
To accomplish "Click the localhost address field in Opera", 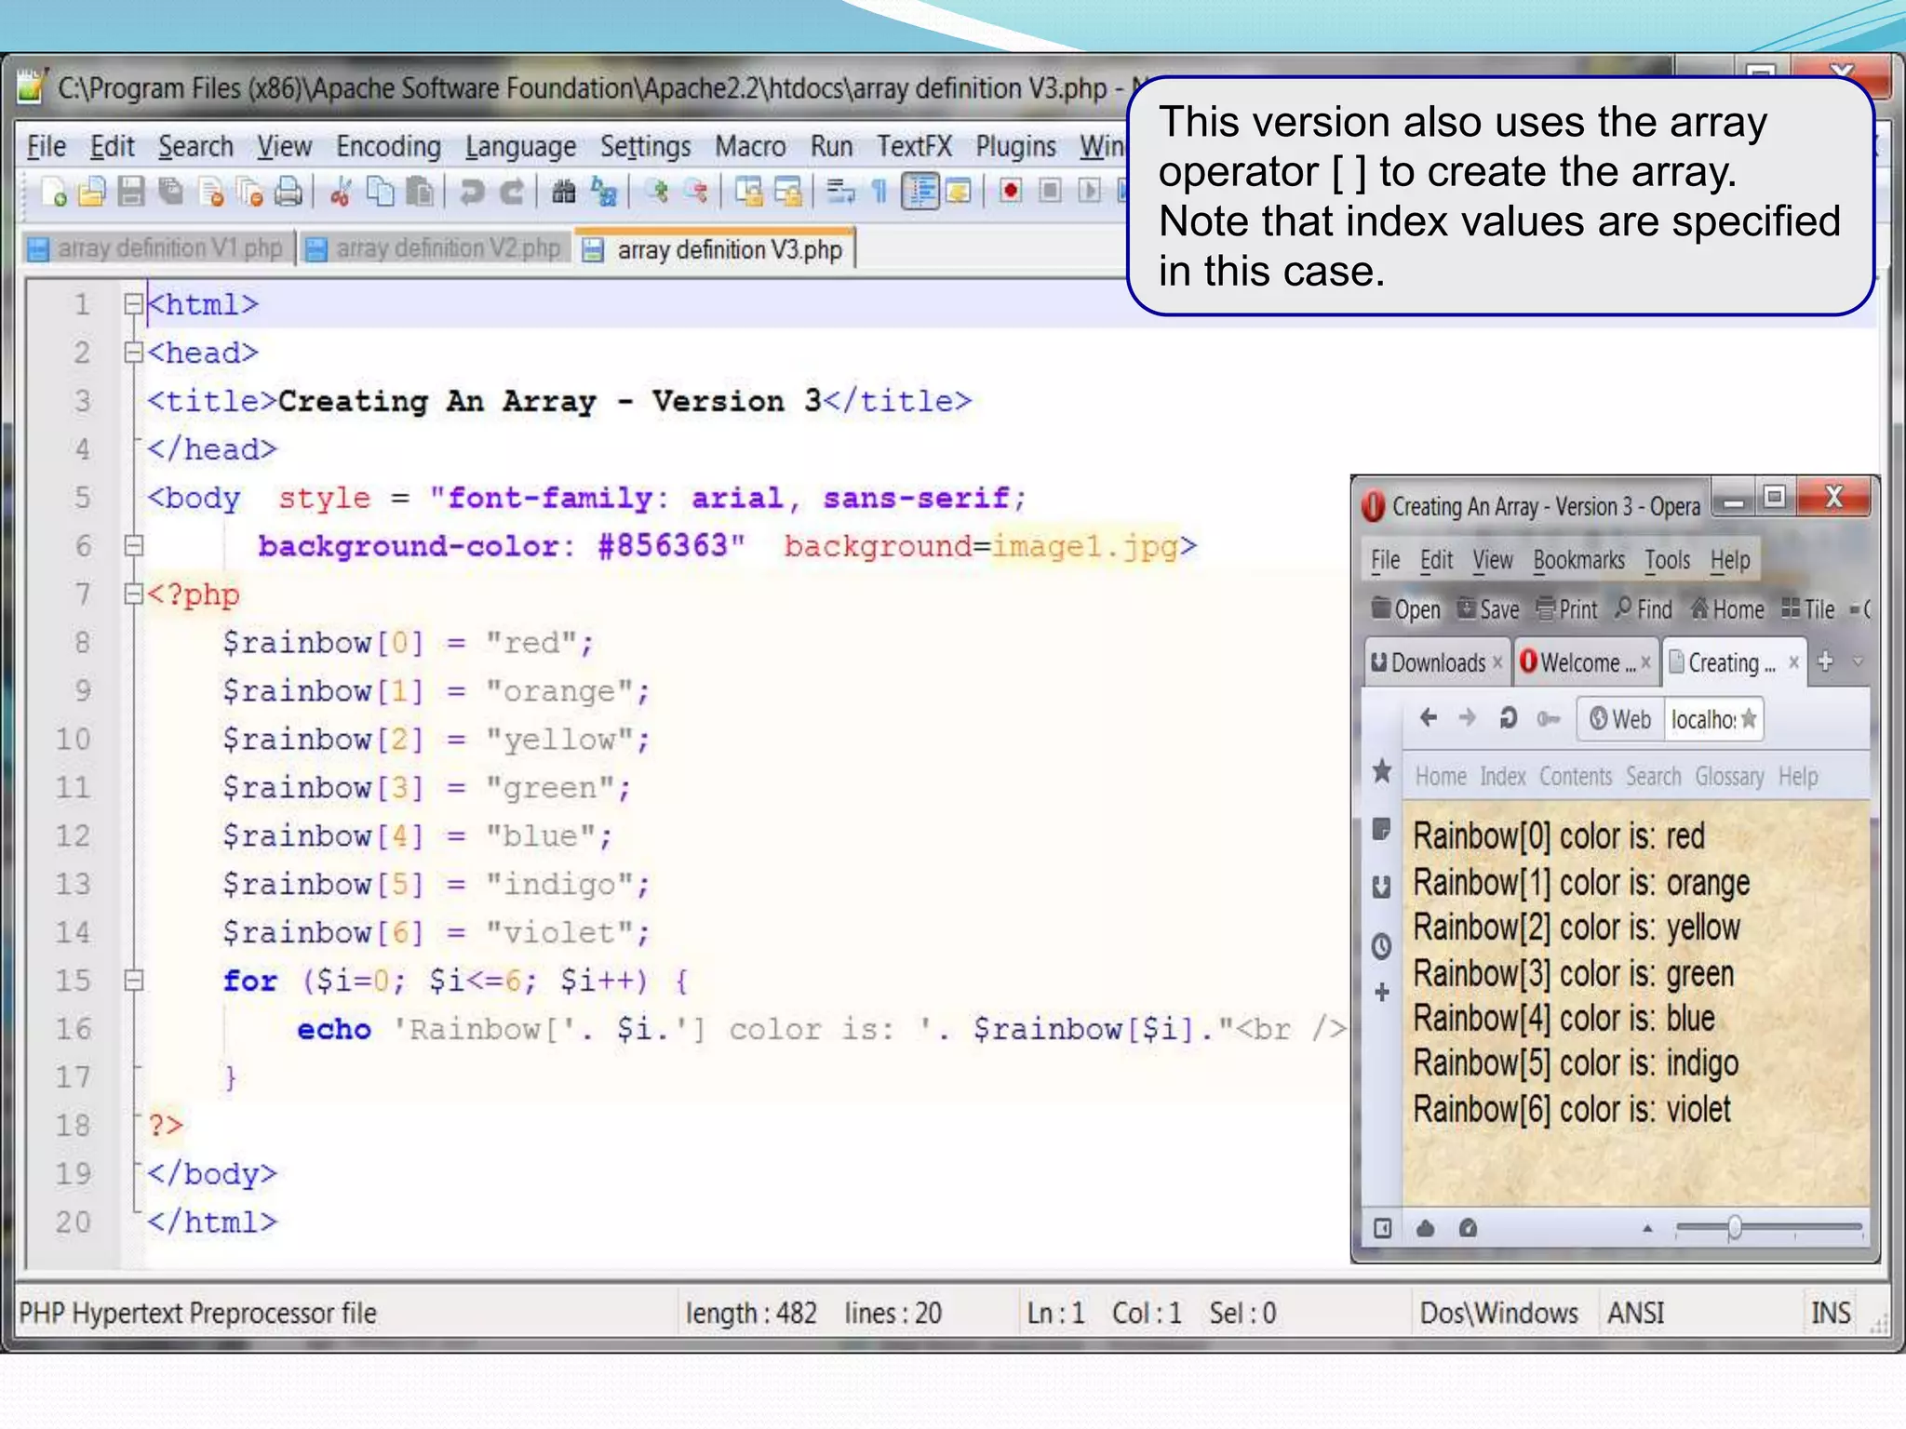I will [x=1702, y=719].
